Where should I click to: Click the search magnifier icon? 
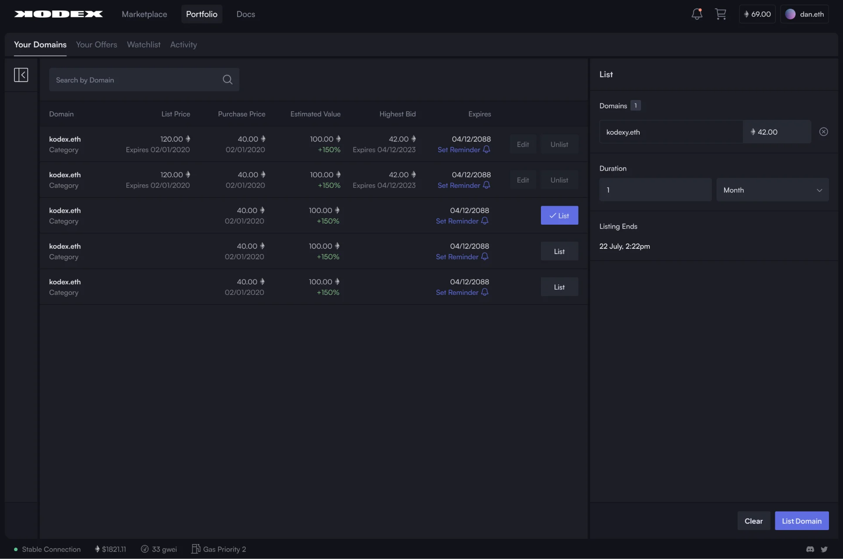click(227, 79)
